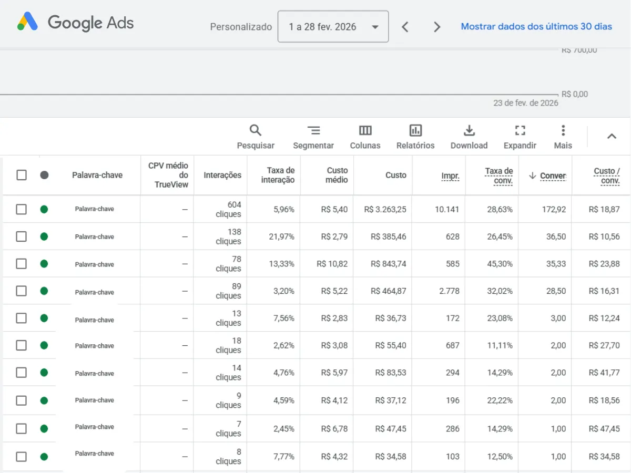Click green status dot in 13 cliques row
The image size is (631, 473).
(x=44, y=318)
